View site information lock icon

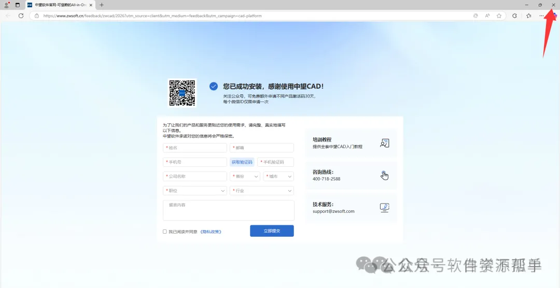tap(36, 16)
